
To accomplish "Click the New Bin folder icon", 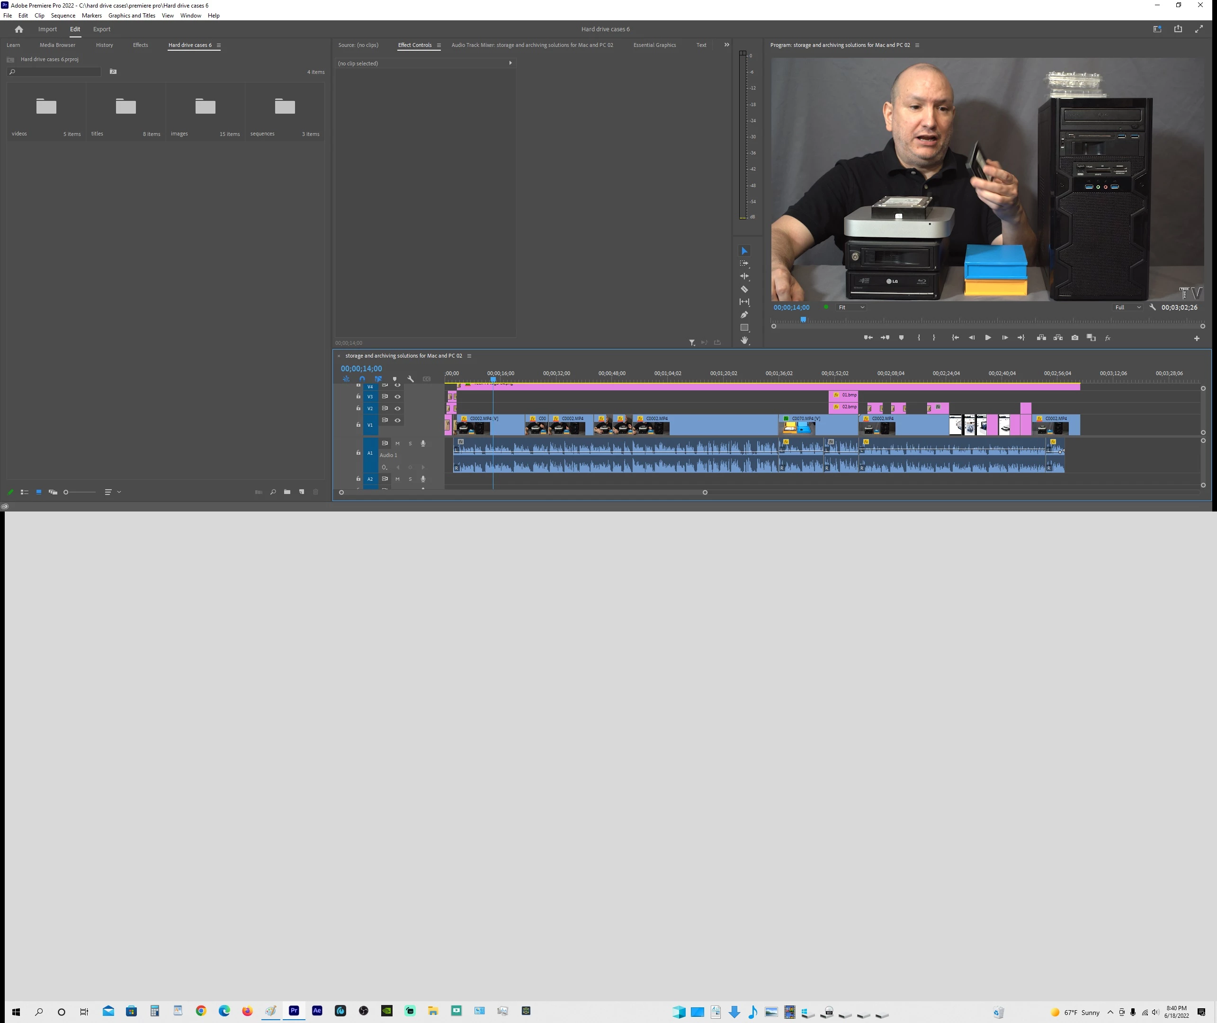I will [287, 492].
